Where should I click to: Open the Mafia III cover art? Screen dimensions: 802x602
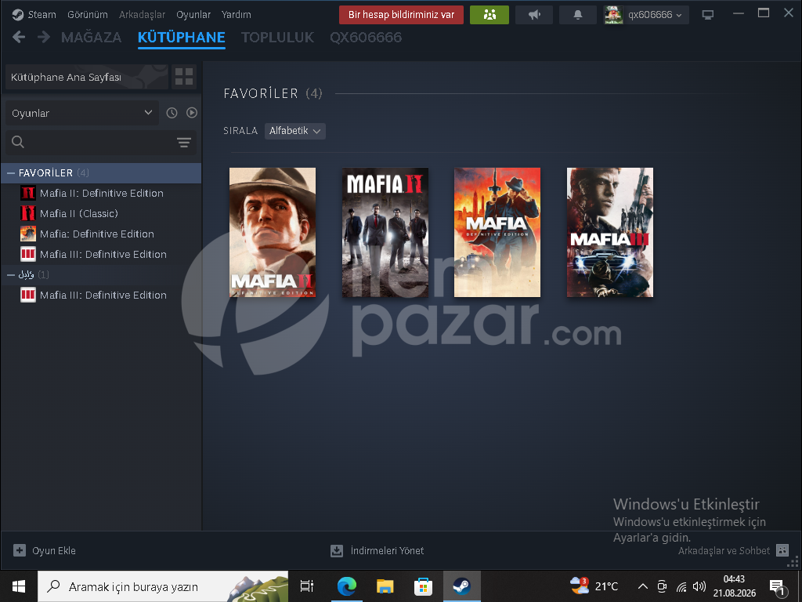point(609,232)
